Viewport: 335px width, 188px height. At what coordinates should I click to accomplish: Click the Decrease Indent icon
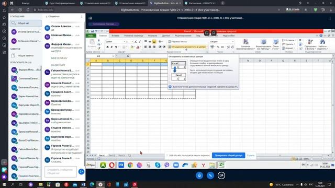160,47
